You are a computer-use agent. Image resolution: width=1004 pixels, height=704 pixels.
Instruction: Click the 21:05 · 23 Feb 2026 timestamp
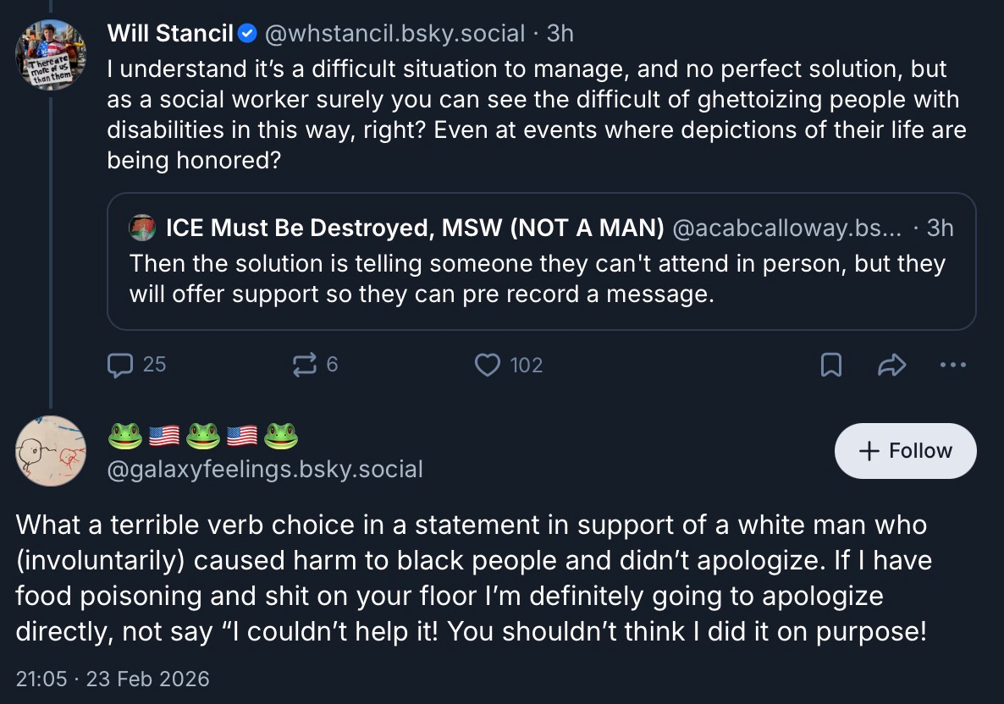[113, 679]
